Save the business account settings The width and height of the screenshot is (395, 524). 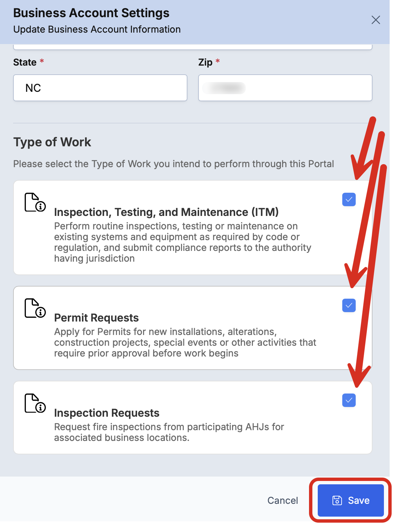point(351,500)
